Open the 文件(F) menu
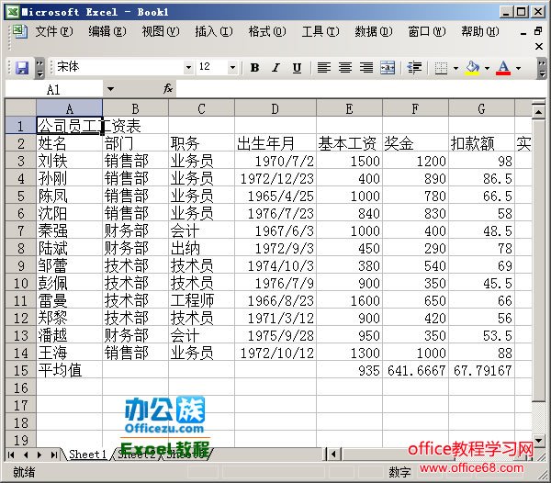Viewport: 551px width, 483px height. pos(54,31)
